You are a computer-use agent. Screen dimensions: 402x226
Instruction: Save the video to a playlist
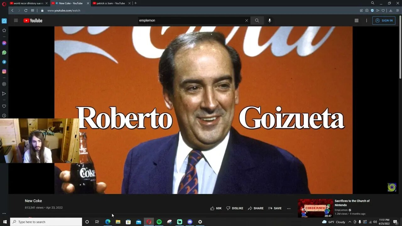pos(275,208)
